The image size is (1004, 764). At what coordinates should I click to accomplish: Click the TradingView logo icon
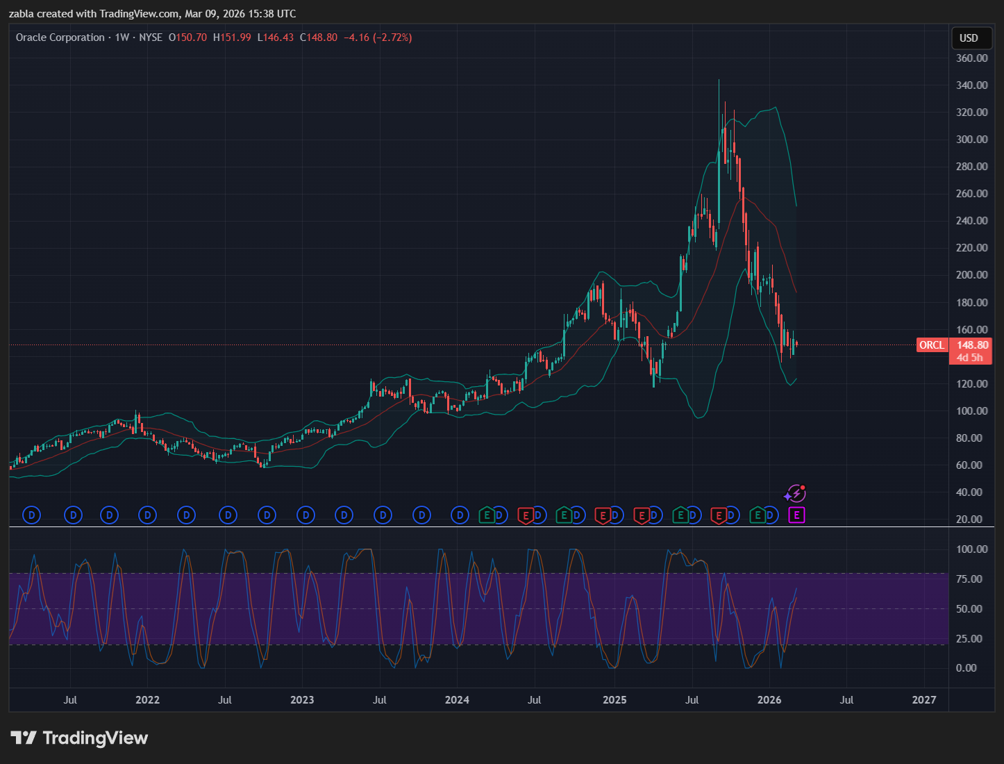(x=23, y=738)
